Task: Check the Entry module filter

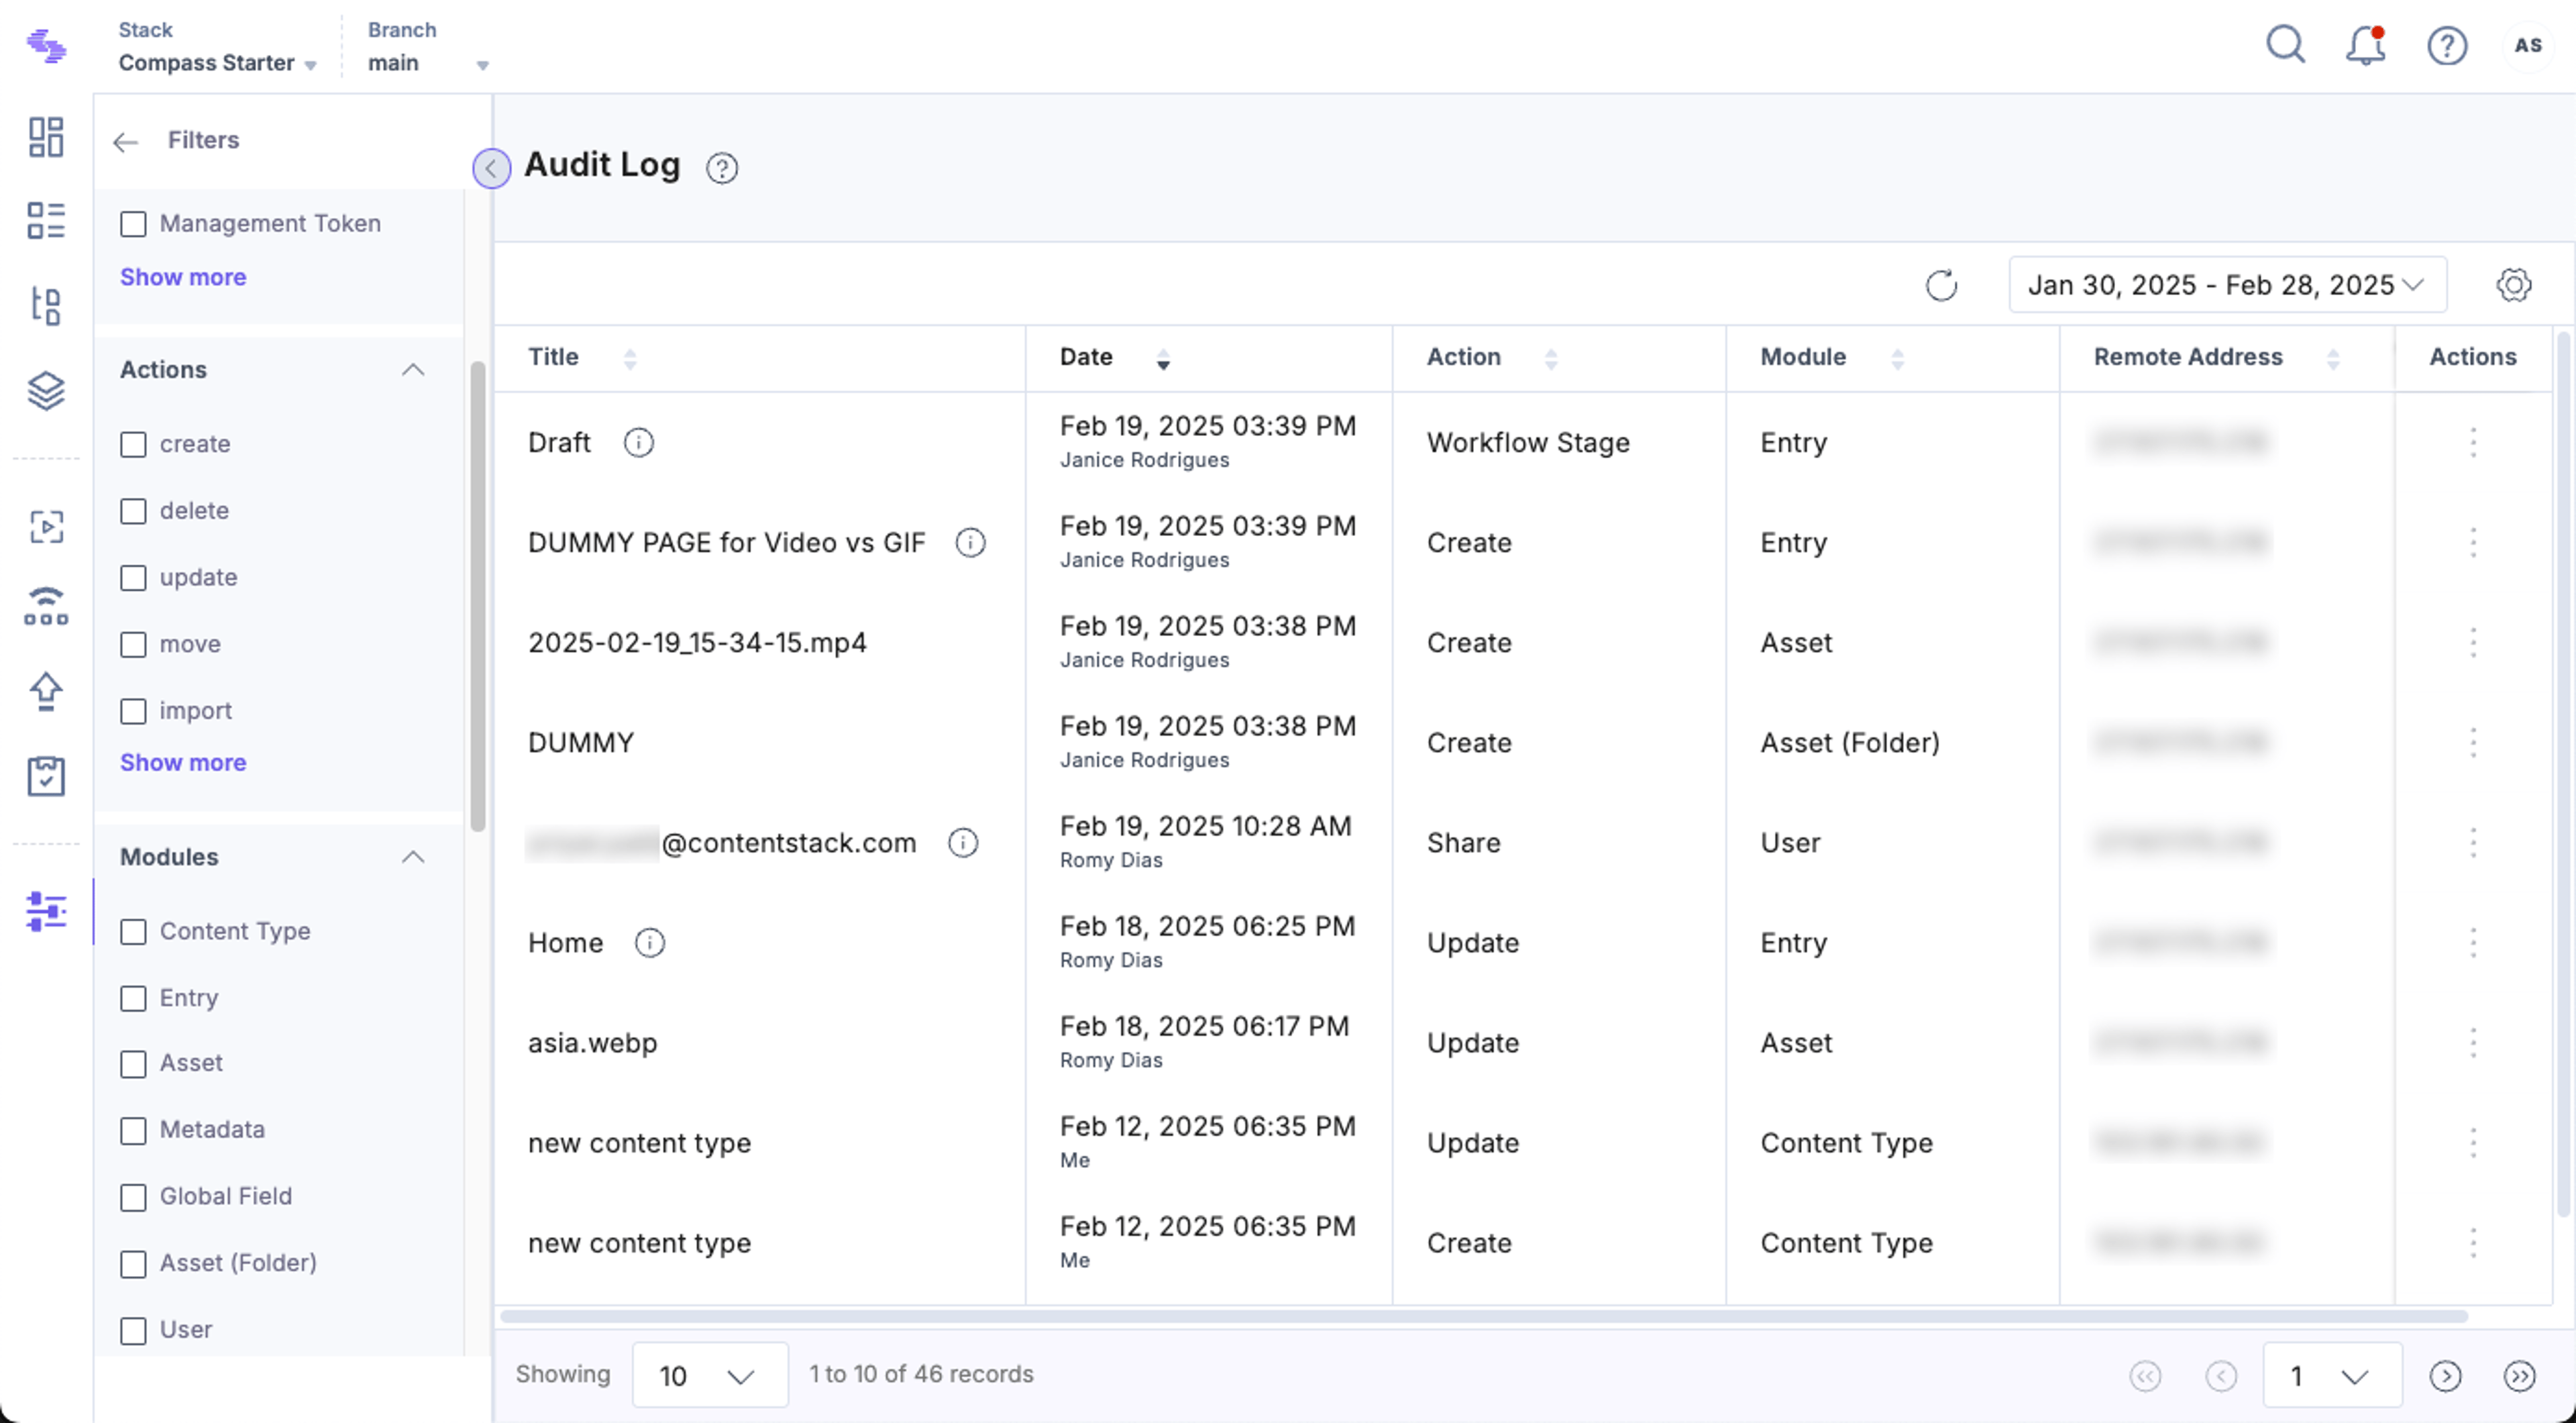Action: (x=133, y=998)
